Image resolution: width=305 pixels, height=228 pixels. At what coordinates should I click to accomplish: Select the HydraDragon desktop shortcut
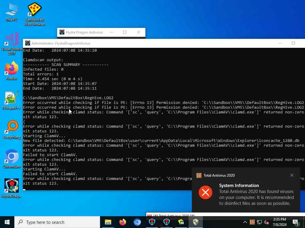12,188
